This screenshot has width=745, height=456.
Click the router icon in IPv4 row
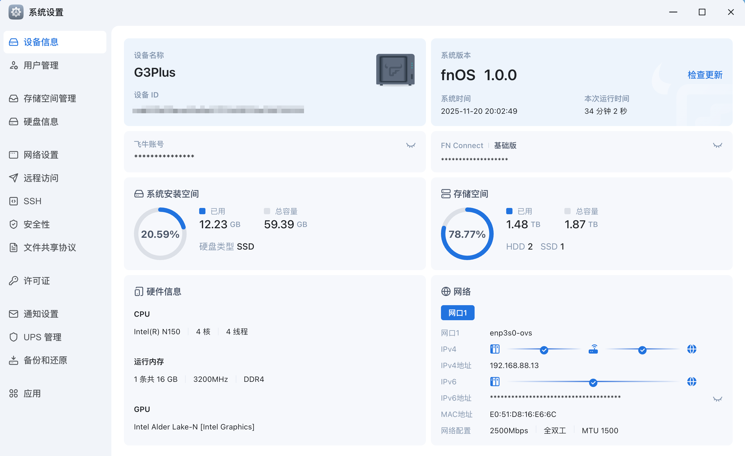[593, 350]
